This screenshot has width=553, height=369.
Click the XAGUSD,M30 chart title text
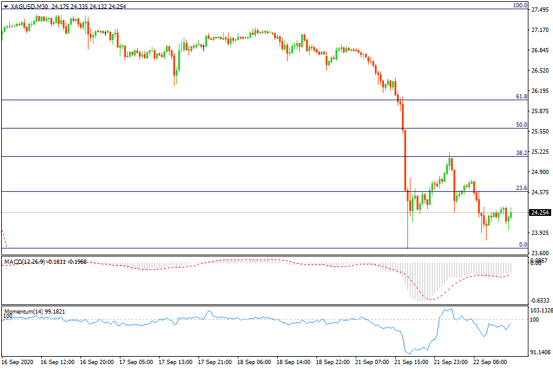pyautogui.click(x=29, y=6)
